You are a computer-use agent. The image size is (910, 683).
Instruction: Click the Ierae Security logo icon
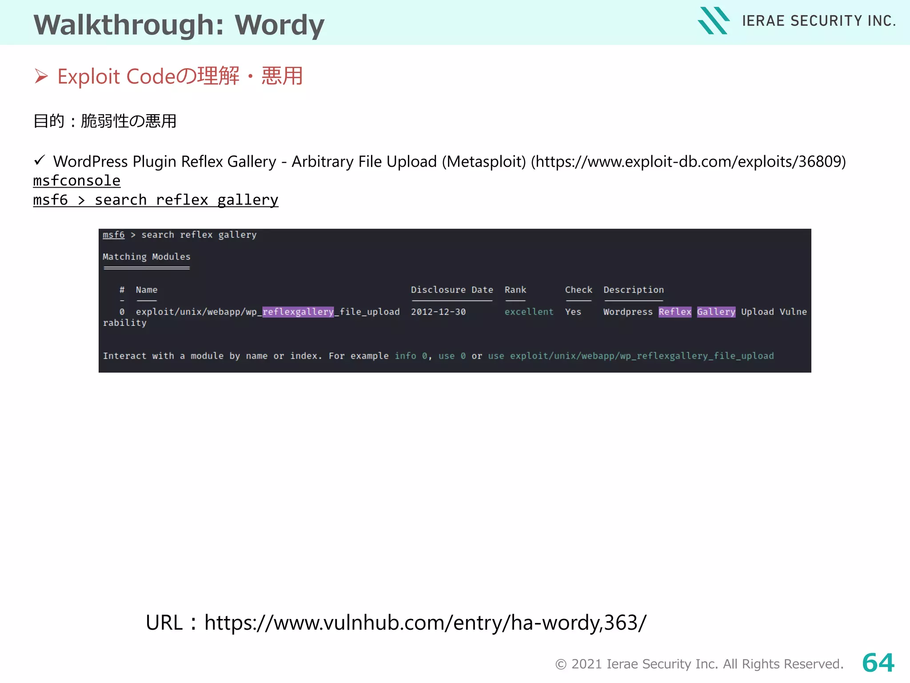(714, 20)
